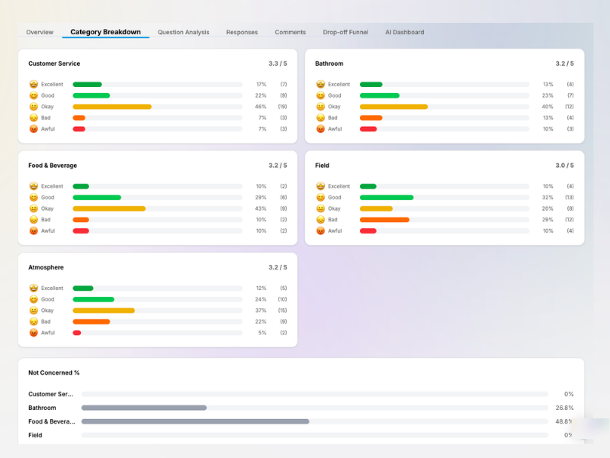This screenshot has width=610, height=458.
Task: Click the Excellent emoji in Food & Beverage
Action: pyautogui.click(x=34, y=186)
